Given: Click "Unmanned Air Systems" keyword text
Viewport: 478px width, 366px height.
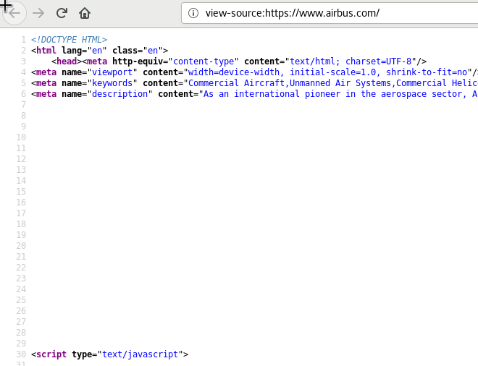Looking at the screenshot, I should pos(340,83).
